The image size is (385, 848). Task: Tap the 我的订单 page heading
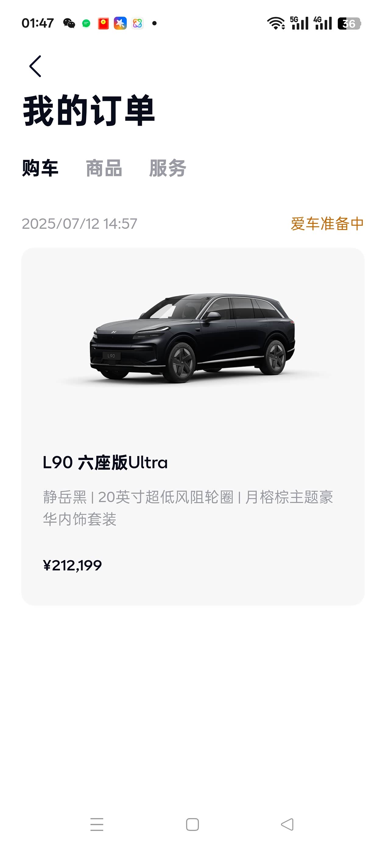[x=89, y=110]
